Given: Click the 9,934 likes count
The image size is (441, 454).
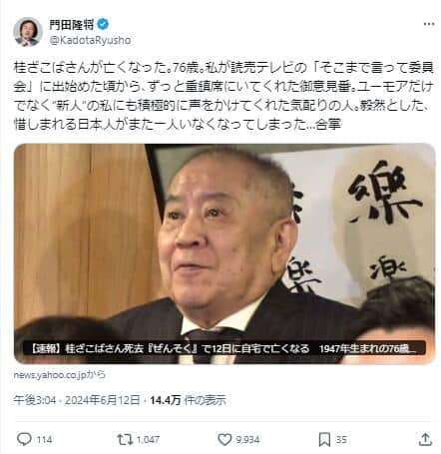Looking at the screenshot, I should click(x=247, y=440).
